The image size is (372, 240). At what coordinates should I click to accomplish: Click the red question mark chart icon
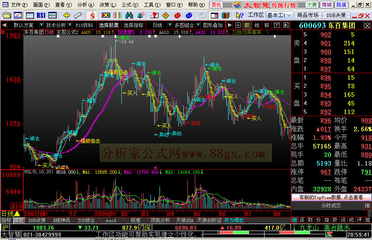[x=154, y=16]
